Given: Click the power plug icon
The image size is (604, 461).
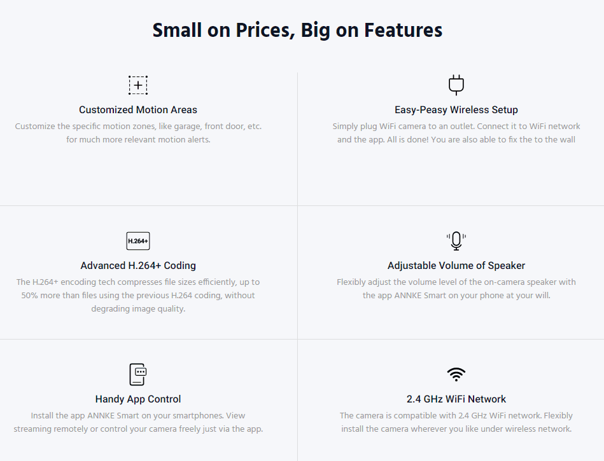Looking at the screenshot, I should (456, 85).
